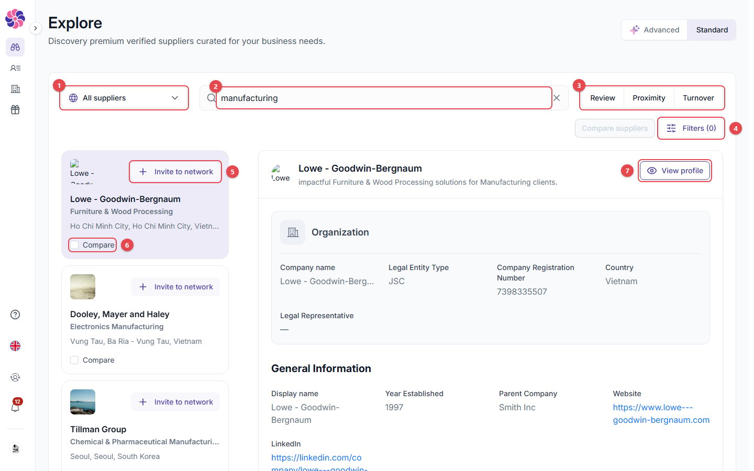Open the organization building icon in the sidebar

[x=15, y=89]
